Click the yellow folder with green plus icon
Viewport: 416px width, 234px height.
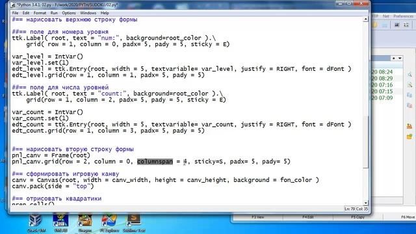[409, 136]
